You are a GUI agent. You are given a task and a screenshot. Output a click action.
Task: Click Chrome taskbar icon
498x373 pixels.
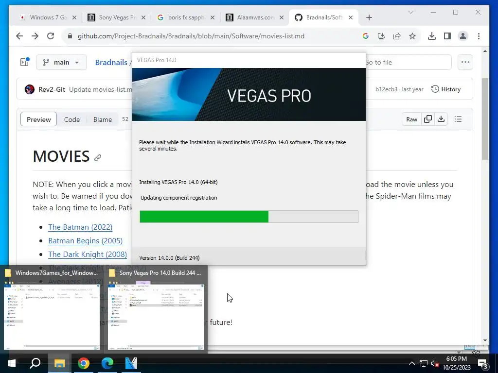[84, 363]
